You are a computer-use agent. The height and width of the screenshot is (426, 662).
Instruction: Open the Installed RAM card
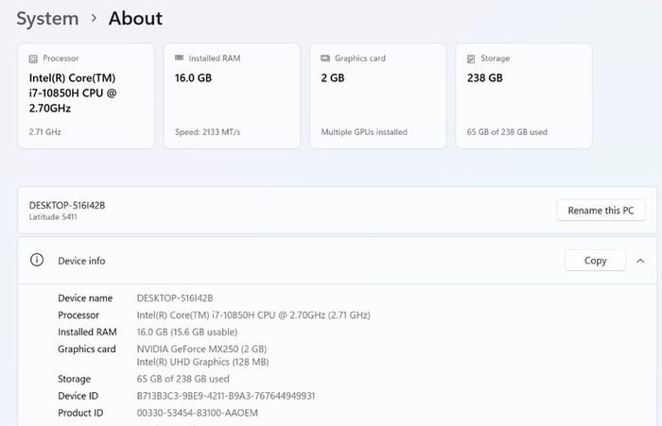232,95
